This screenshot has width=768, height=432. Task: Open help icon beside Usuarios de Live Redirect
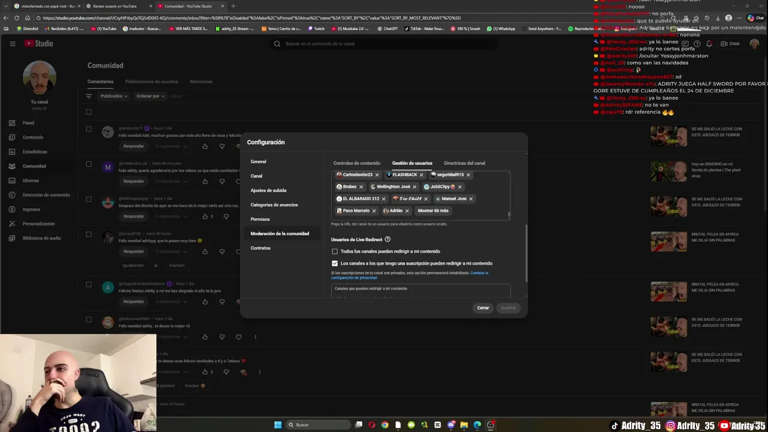[x=388, y=239]
